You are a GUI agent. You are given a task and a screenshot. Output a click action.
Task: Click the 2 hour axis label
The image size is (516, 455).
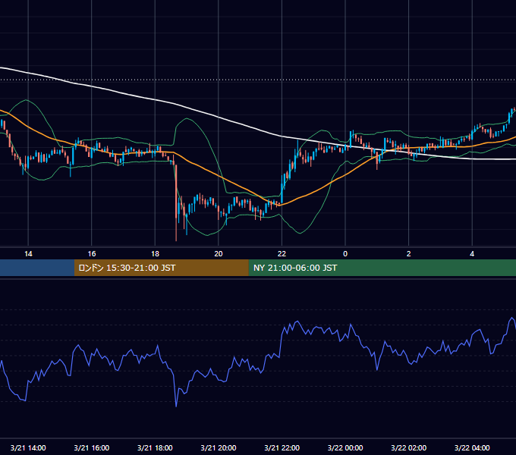click(409, 254)
